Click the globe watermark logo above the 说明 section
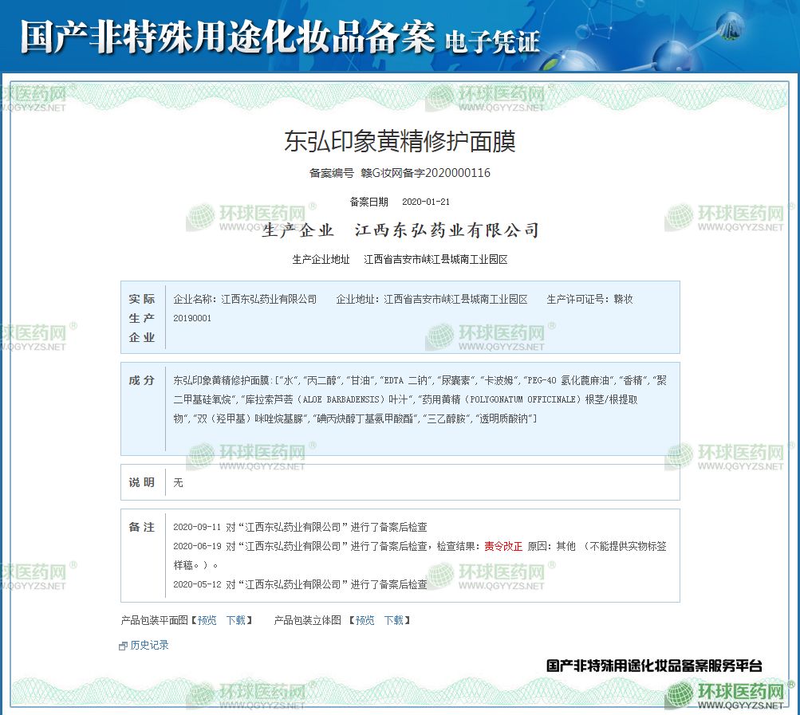This screenshot has height=715, width=800. [x=200, y=456]
